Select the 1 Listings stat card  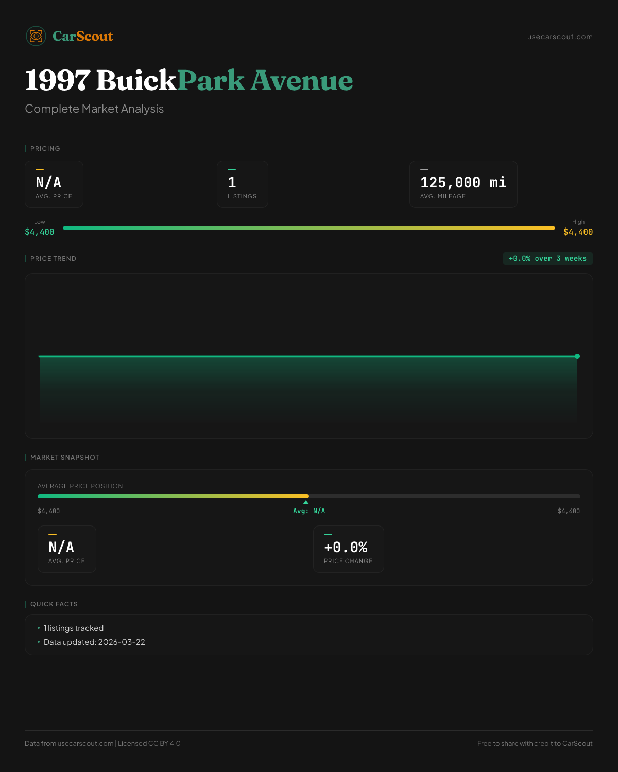pyautogui.click(x=242, y=184)
